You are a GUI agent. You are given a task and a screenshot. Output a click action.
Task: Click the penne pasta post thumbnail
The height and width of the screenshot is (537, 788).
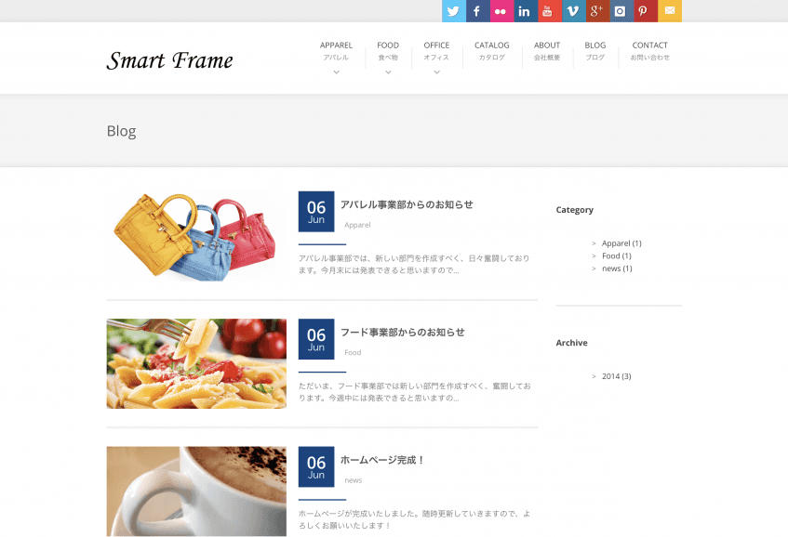[196, 364]
